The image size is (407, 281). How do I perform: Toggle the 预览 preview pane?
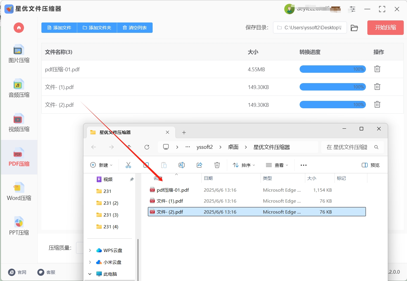(371, 165)
